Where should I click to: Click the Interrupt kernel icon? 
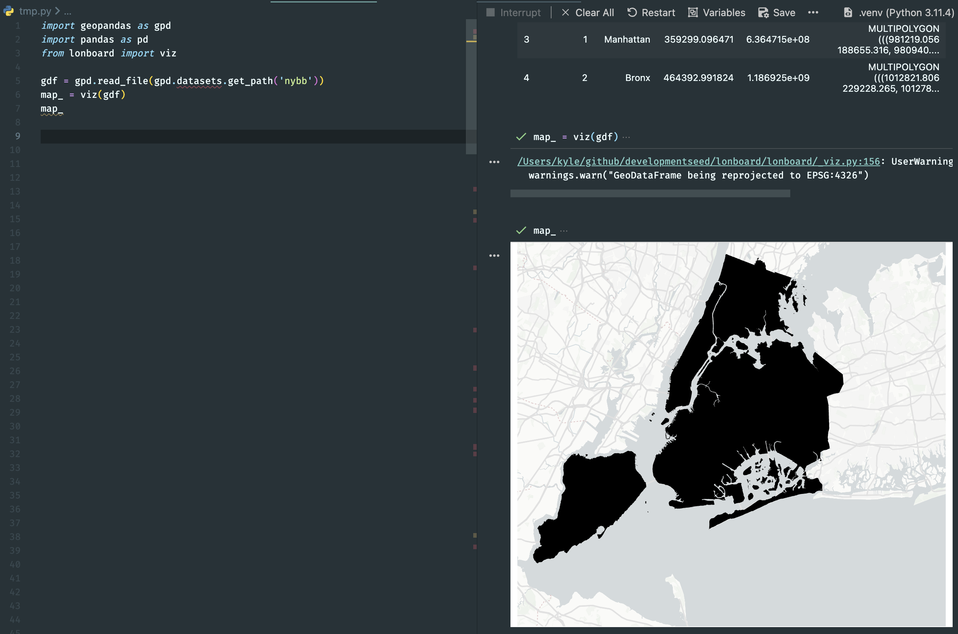pos(490,12)
